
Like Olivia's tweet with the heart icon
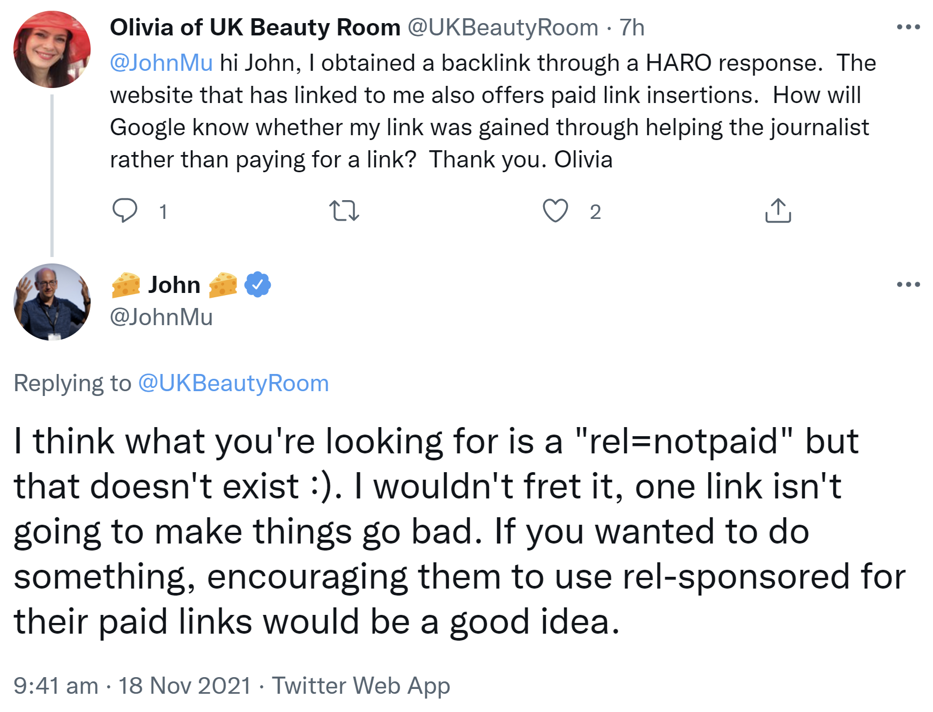pyautogui.click(x=555, y=210)
